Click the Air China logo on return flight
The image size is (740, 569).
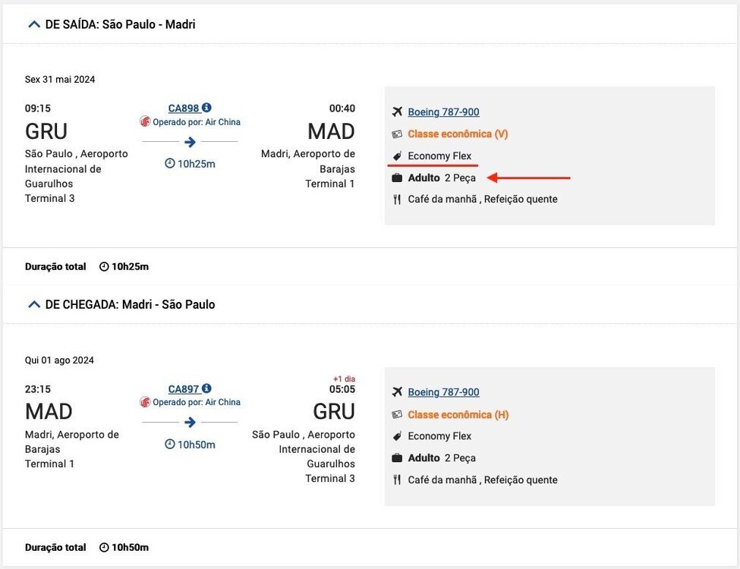point(145,402)
